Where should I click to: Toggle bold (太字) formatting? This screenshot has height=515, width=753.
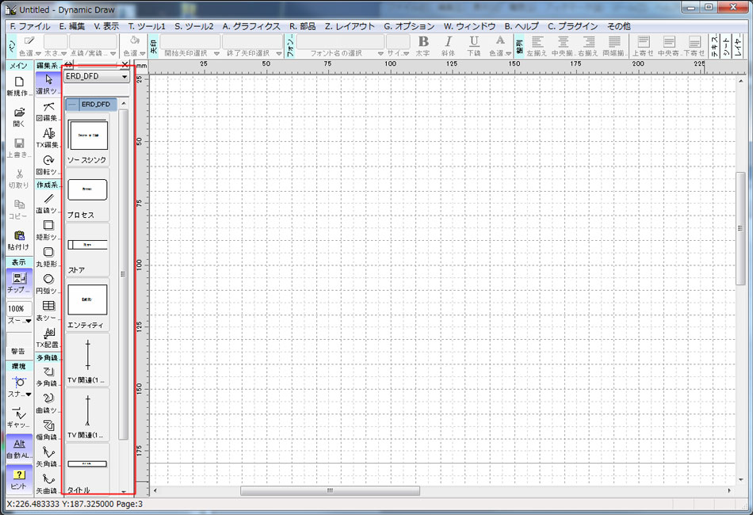click(423, 46)
